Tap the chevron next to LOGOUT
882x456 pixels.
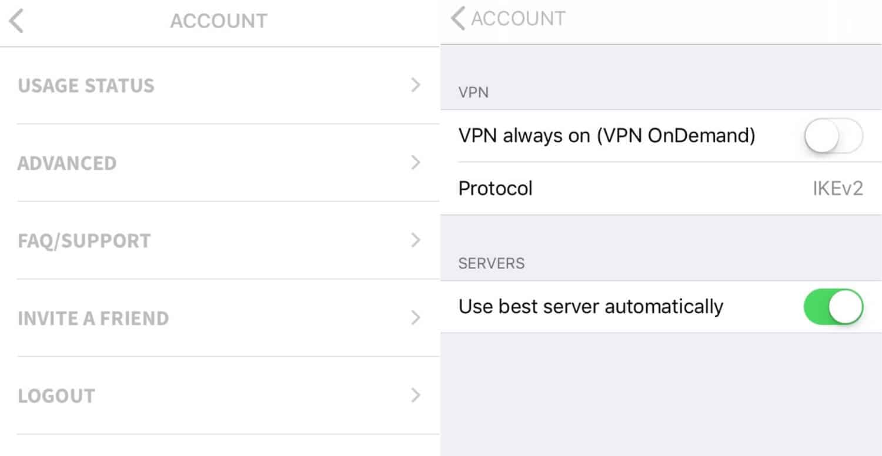tap(416, 395)
